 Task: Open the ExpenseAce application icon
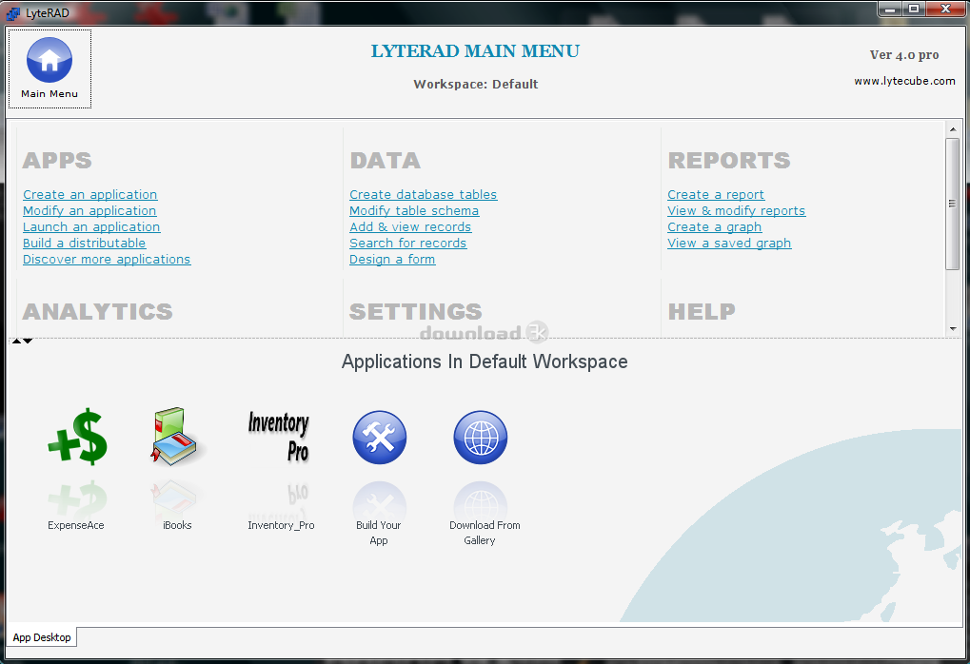[76, 437]
